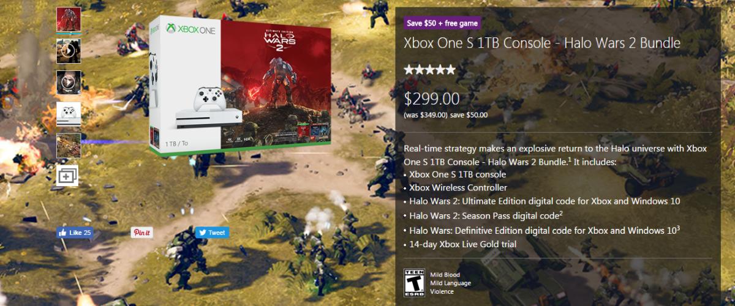Click the Pinterest Pin it button

pyautogui.click(x=141, y=233)
